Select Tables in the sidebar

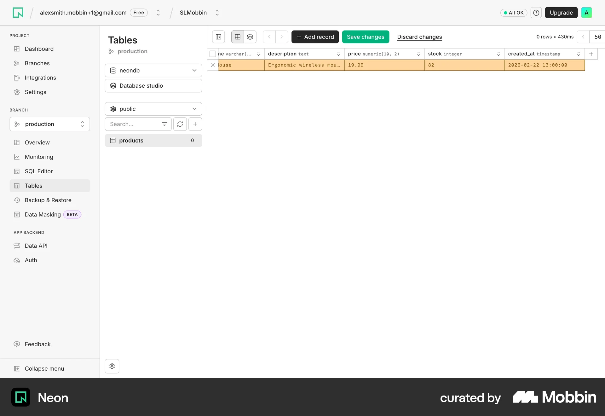pos(50,186)
